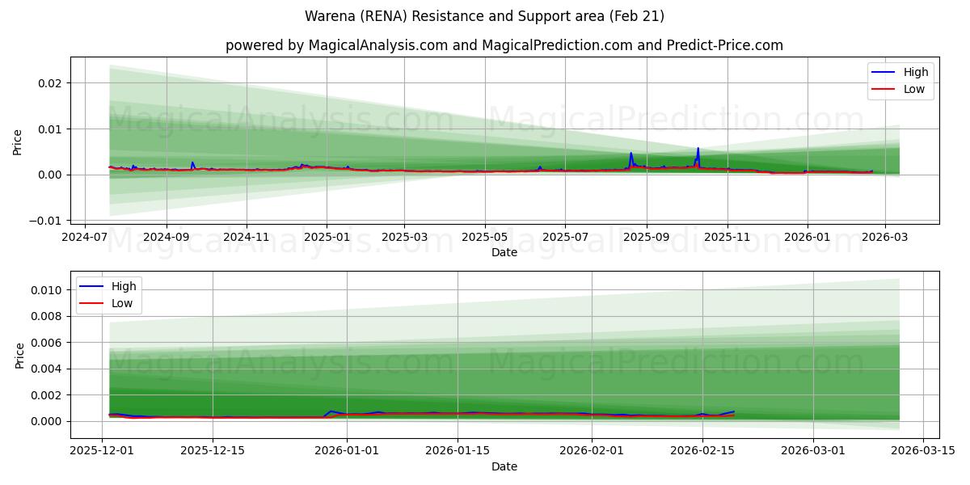This screenshot has height=485, width=970.
Task: Click the '2026-01-15' x-axis tick label
Action: click(x=458, y=451)
